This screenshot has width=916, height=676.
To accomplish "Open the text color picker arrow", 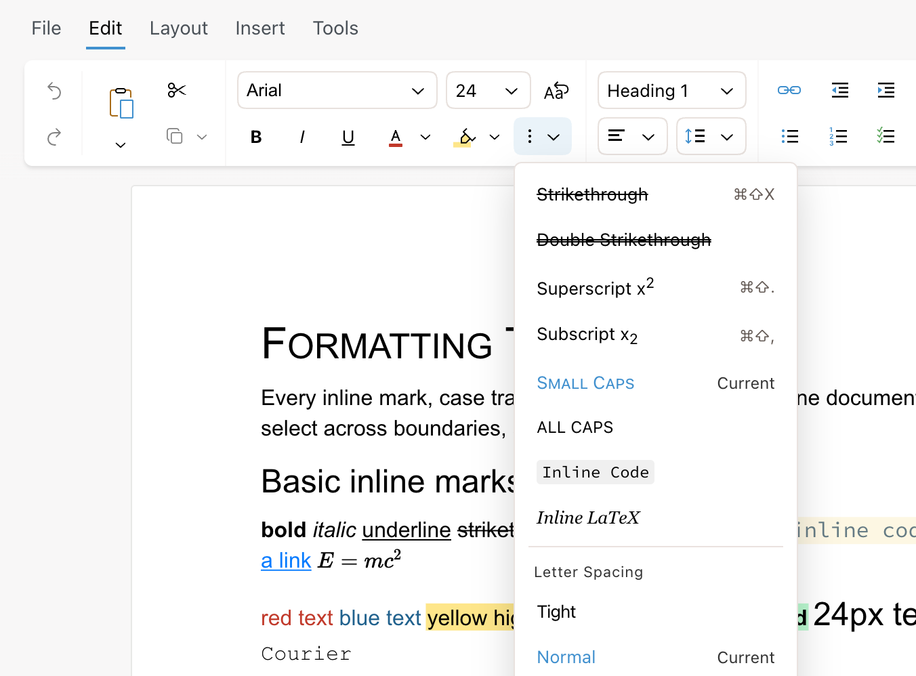I will [x=425, y=137].
